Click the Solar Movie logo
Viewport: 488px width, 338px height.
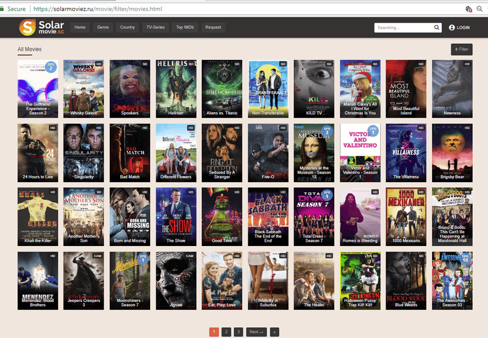pyautogui.click(x=41, y=27)
